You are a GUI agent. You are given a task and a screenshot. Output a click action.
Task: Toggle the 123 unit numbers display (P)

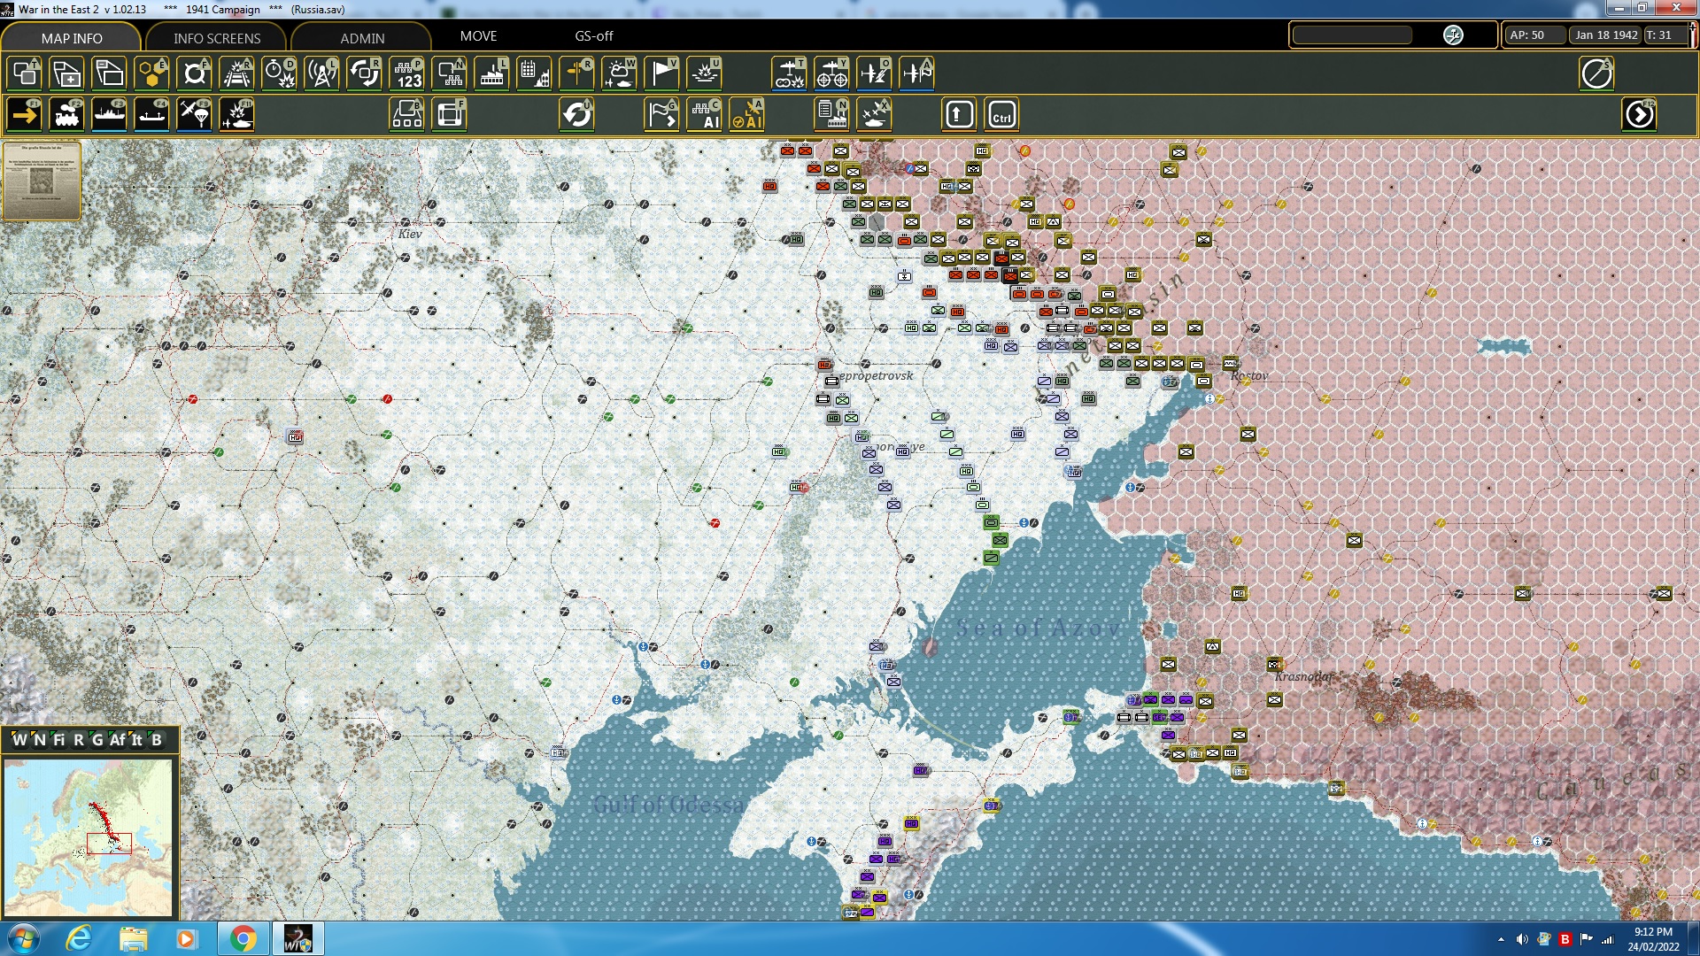[407, 73]
